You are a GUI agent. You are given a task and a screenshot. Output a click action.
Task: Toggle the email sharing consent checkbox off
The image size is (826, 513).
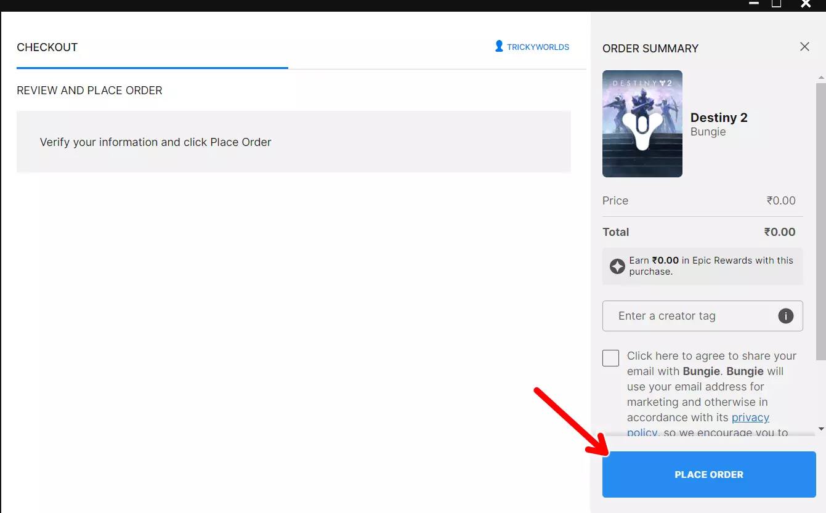point(610,358)
